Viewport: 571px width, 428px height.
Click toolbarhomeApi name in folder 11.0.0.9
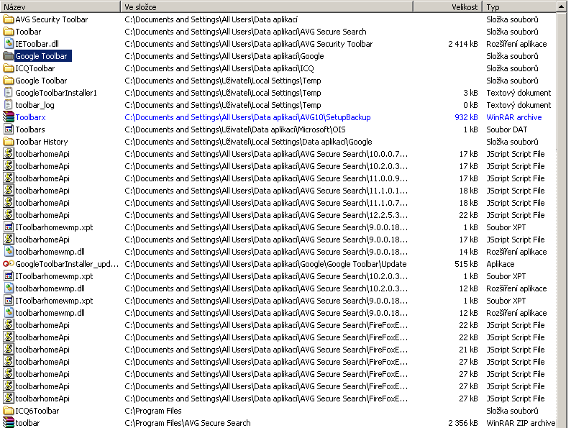point(42,178)
